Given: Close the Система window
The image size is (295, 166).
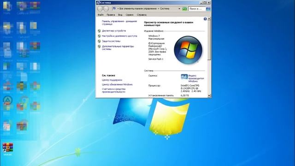Looking at the screenshot, I should tap(209, 3).
